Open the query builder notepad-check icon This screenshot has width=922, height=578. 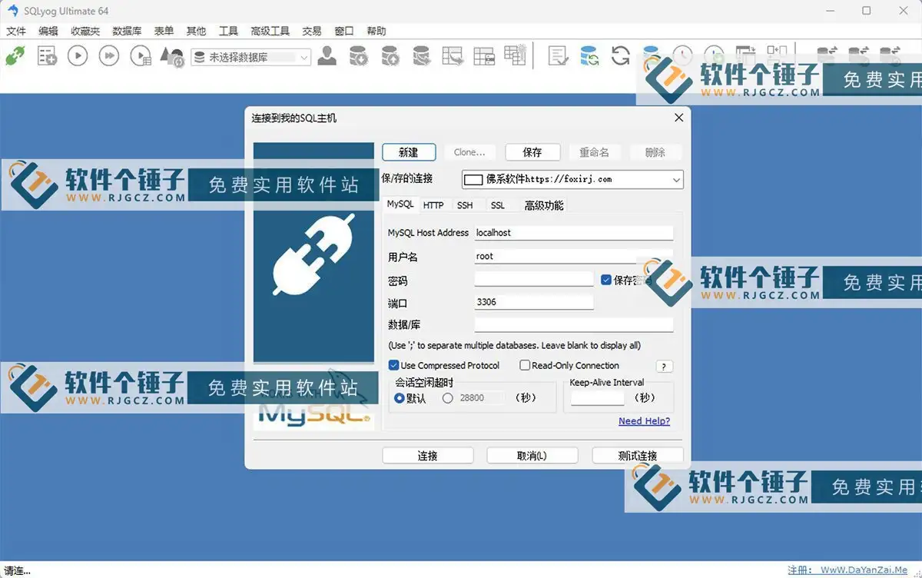[x=558, y=56]
